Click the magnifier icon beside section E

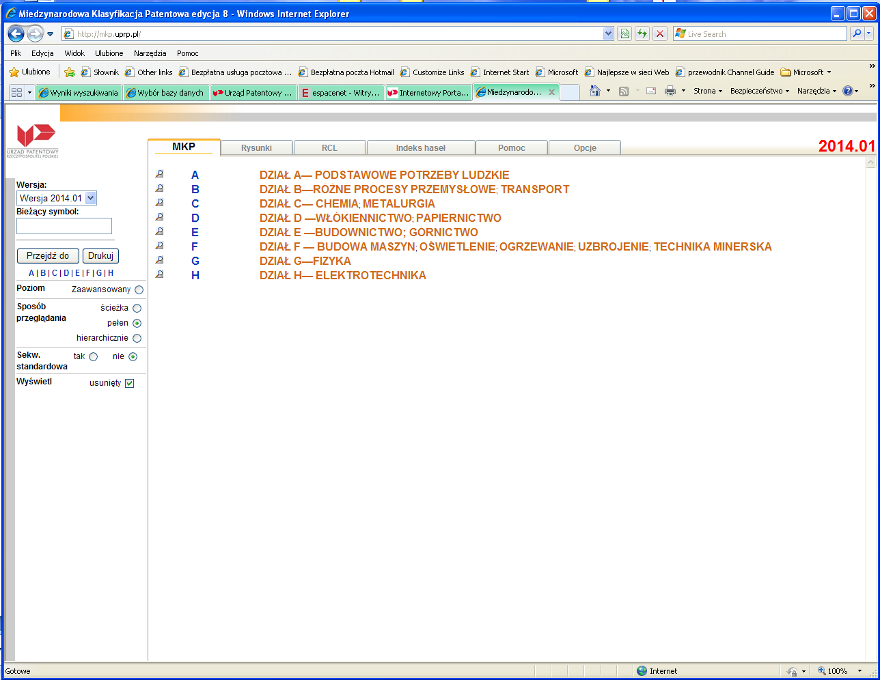tap(159, 231)
